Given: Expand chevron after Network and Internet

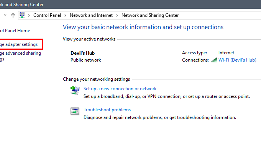Looking at the screenshot, I should click(117, 15).
